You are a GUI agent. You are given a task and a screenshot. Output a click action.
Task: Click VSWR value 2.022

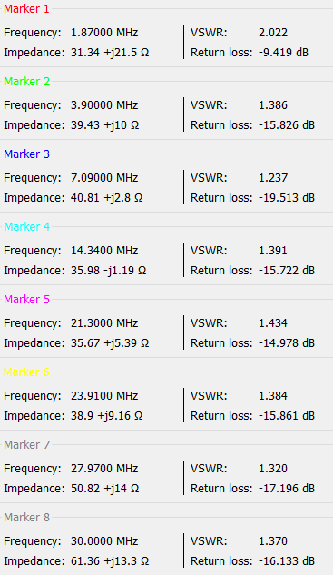[273, 33]
